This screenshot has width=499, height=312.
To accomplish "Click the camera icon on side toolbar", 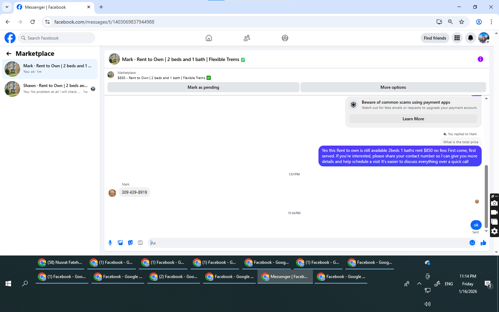I will point(494,203).
